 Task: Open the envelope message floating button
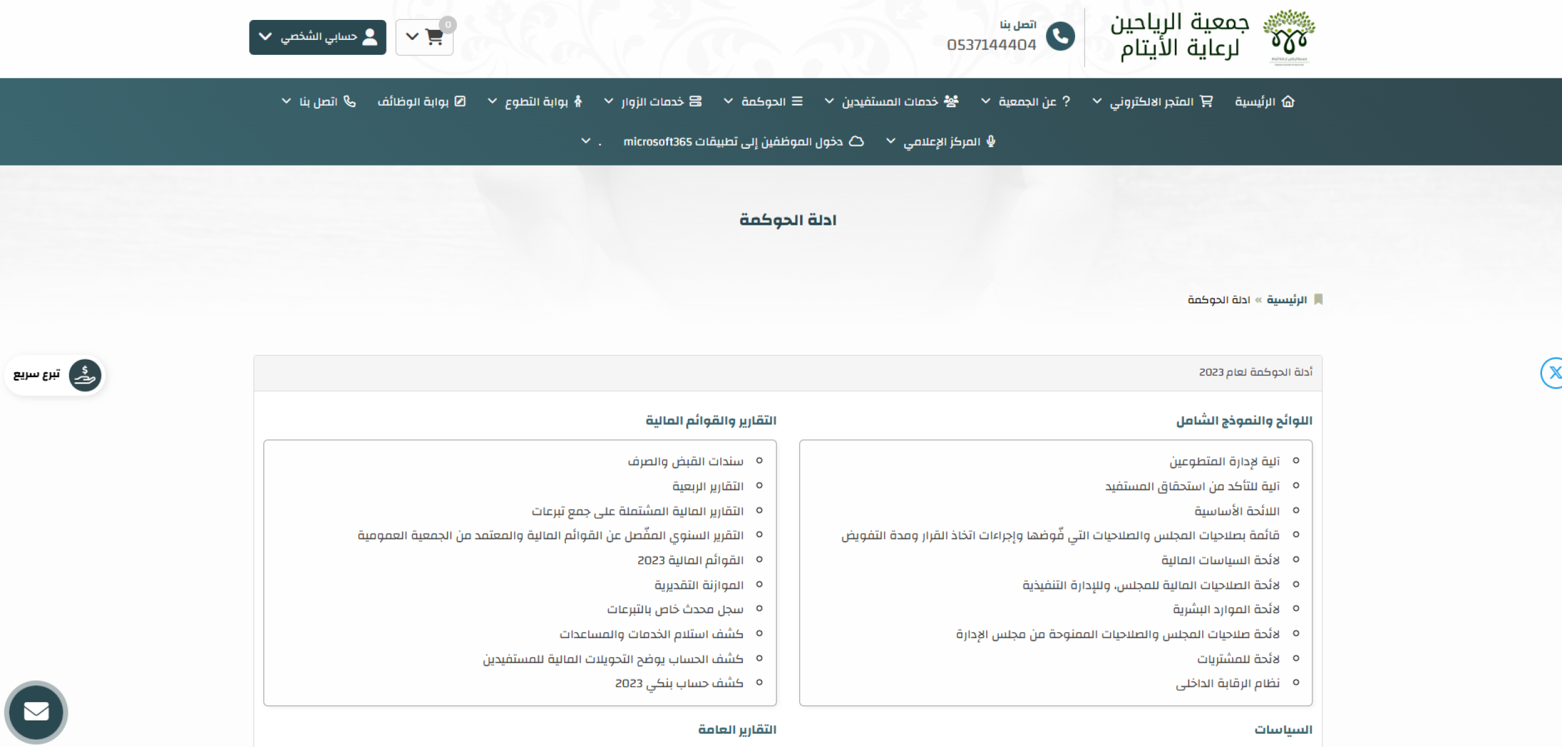36,712
